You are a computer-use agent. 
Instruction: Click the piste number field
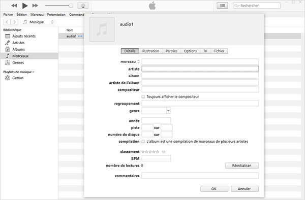(x=147, y=127)
